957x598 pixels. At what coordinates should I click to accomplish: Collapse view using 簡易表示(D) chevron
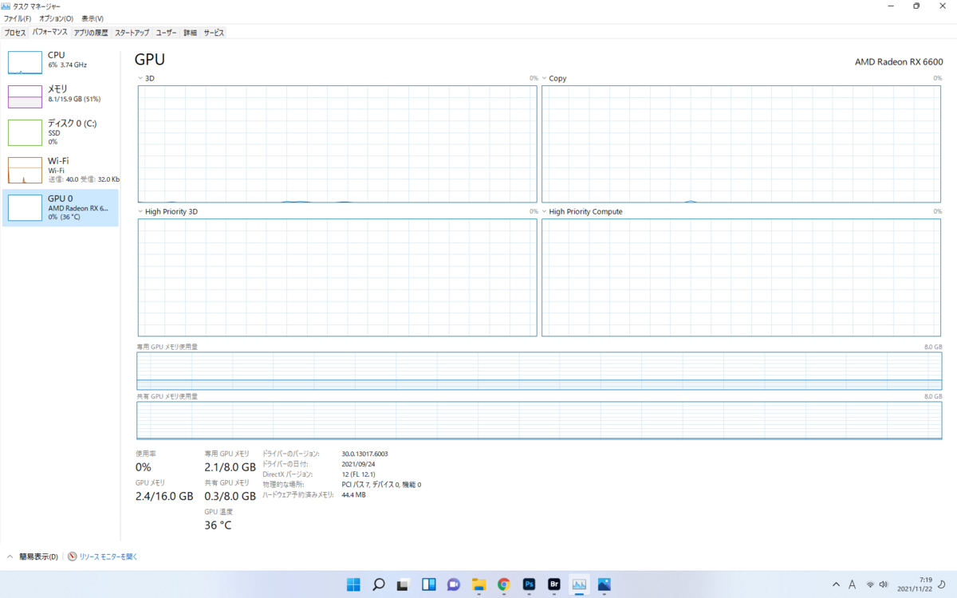click(10, 557)
